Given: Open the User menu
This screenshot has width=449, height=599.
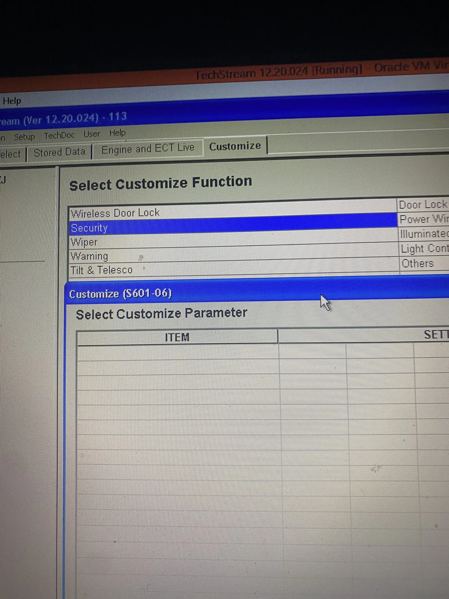Looking at the screenshot, I should click(92, 134).
